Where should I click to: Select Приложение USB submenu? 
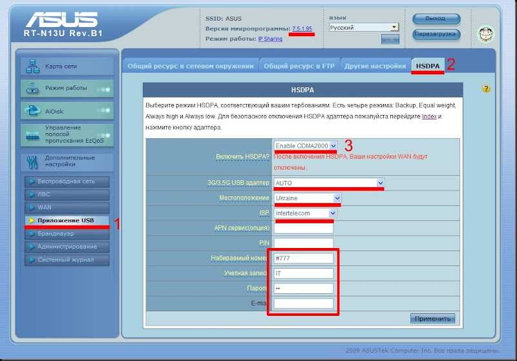[x=67, y=220]
